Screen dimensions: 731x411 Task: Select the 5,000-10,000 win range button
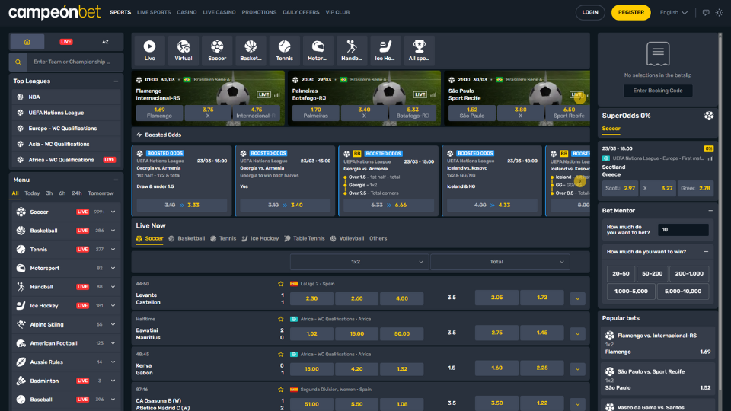click(x=683, y=292)
